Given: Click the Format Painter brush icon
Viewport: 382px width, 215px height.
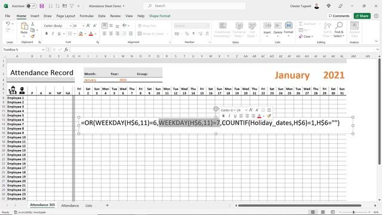Looking at the screenshot, I should (x=33, y=36).
